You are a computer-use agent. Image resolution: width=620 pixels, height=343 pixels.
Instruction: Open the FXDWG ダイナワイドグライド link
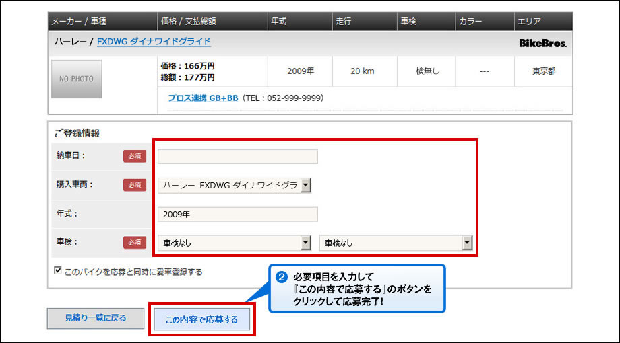[154, 42]
